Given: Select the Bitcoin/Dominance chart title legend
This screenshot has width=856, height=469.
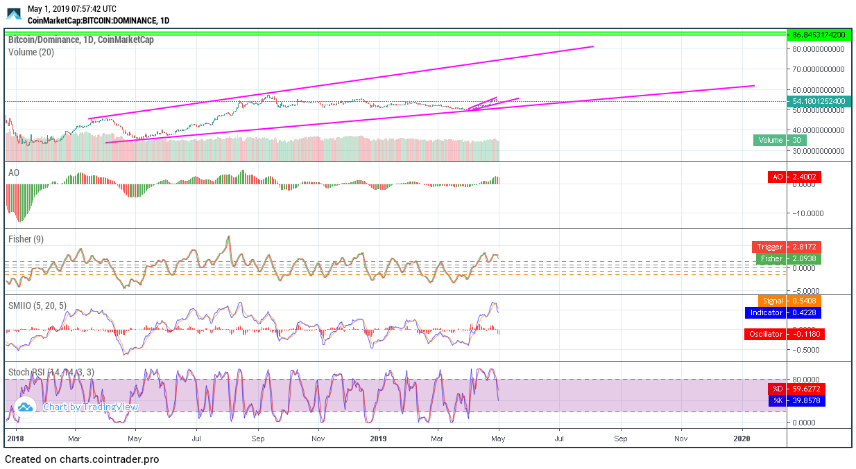Looking at the screenshot, I should pyautogui.click(x=81, y=40).
